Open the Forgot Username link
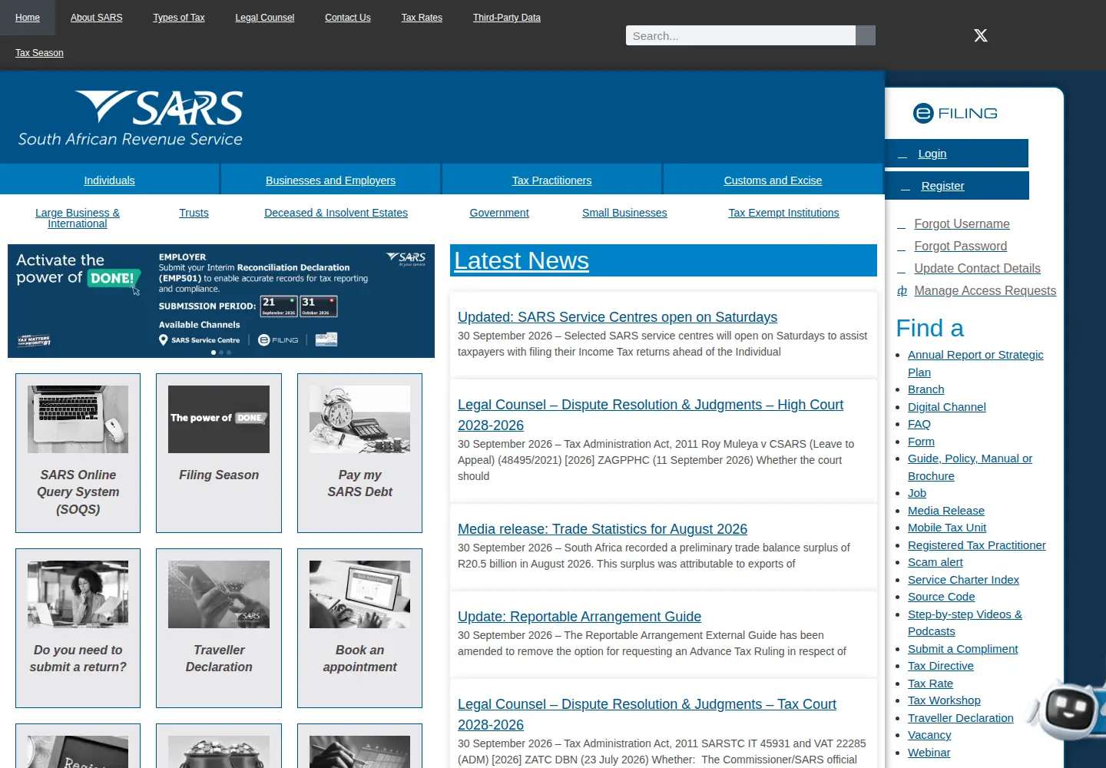The height and width of the screenshot is (768, 1106). pyautogui.click(x=962, y=224)
